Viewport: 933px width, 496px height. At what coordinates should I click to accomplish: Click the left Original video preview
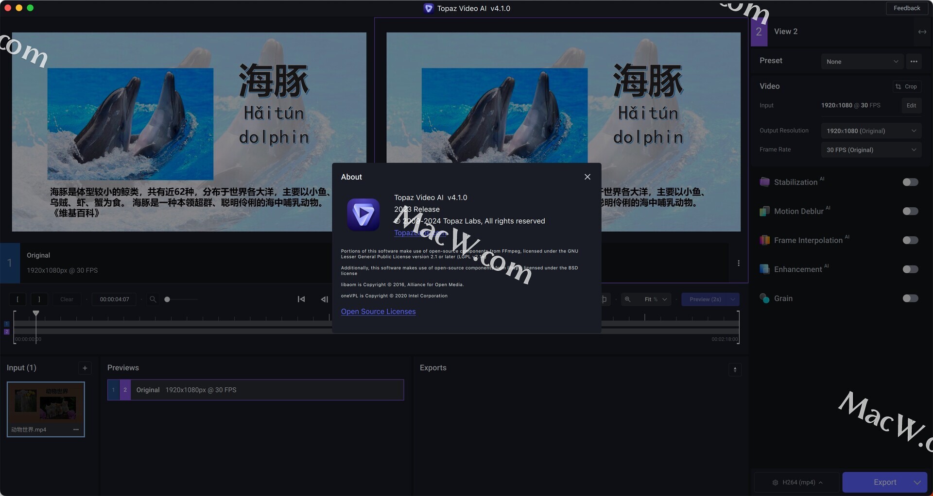tap(189, 132)
